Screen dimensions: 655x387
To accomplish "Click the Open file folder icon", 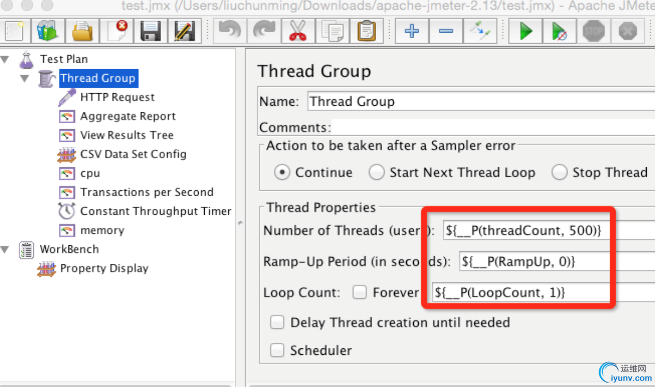I will (82, 31).
